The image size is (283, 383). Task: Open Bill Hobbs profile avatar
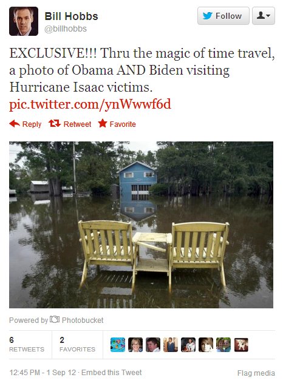[x=24, y=21]
